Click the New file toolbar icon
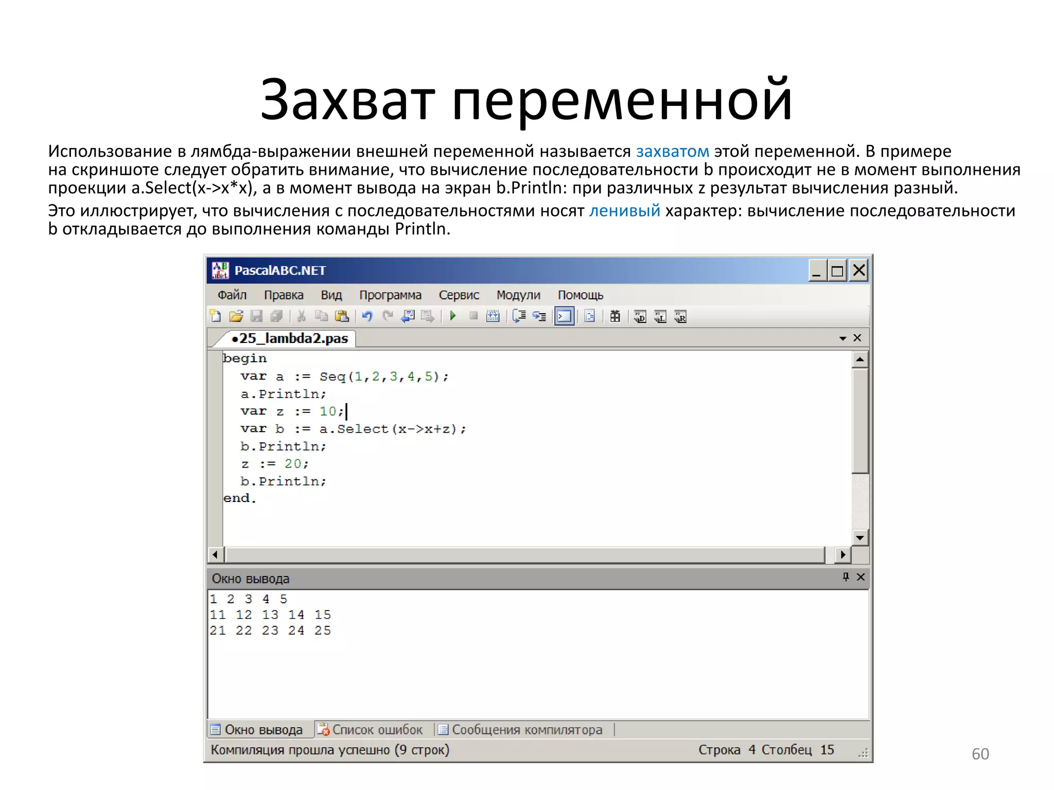Image resolution: width=1054 pixels, height=790 pixels. coord(216,316)
